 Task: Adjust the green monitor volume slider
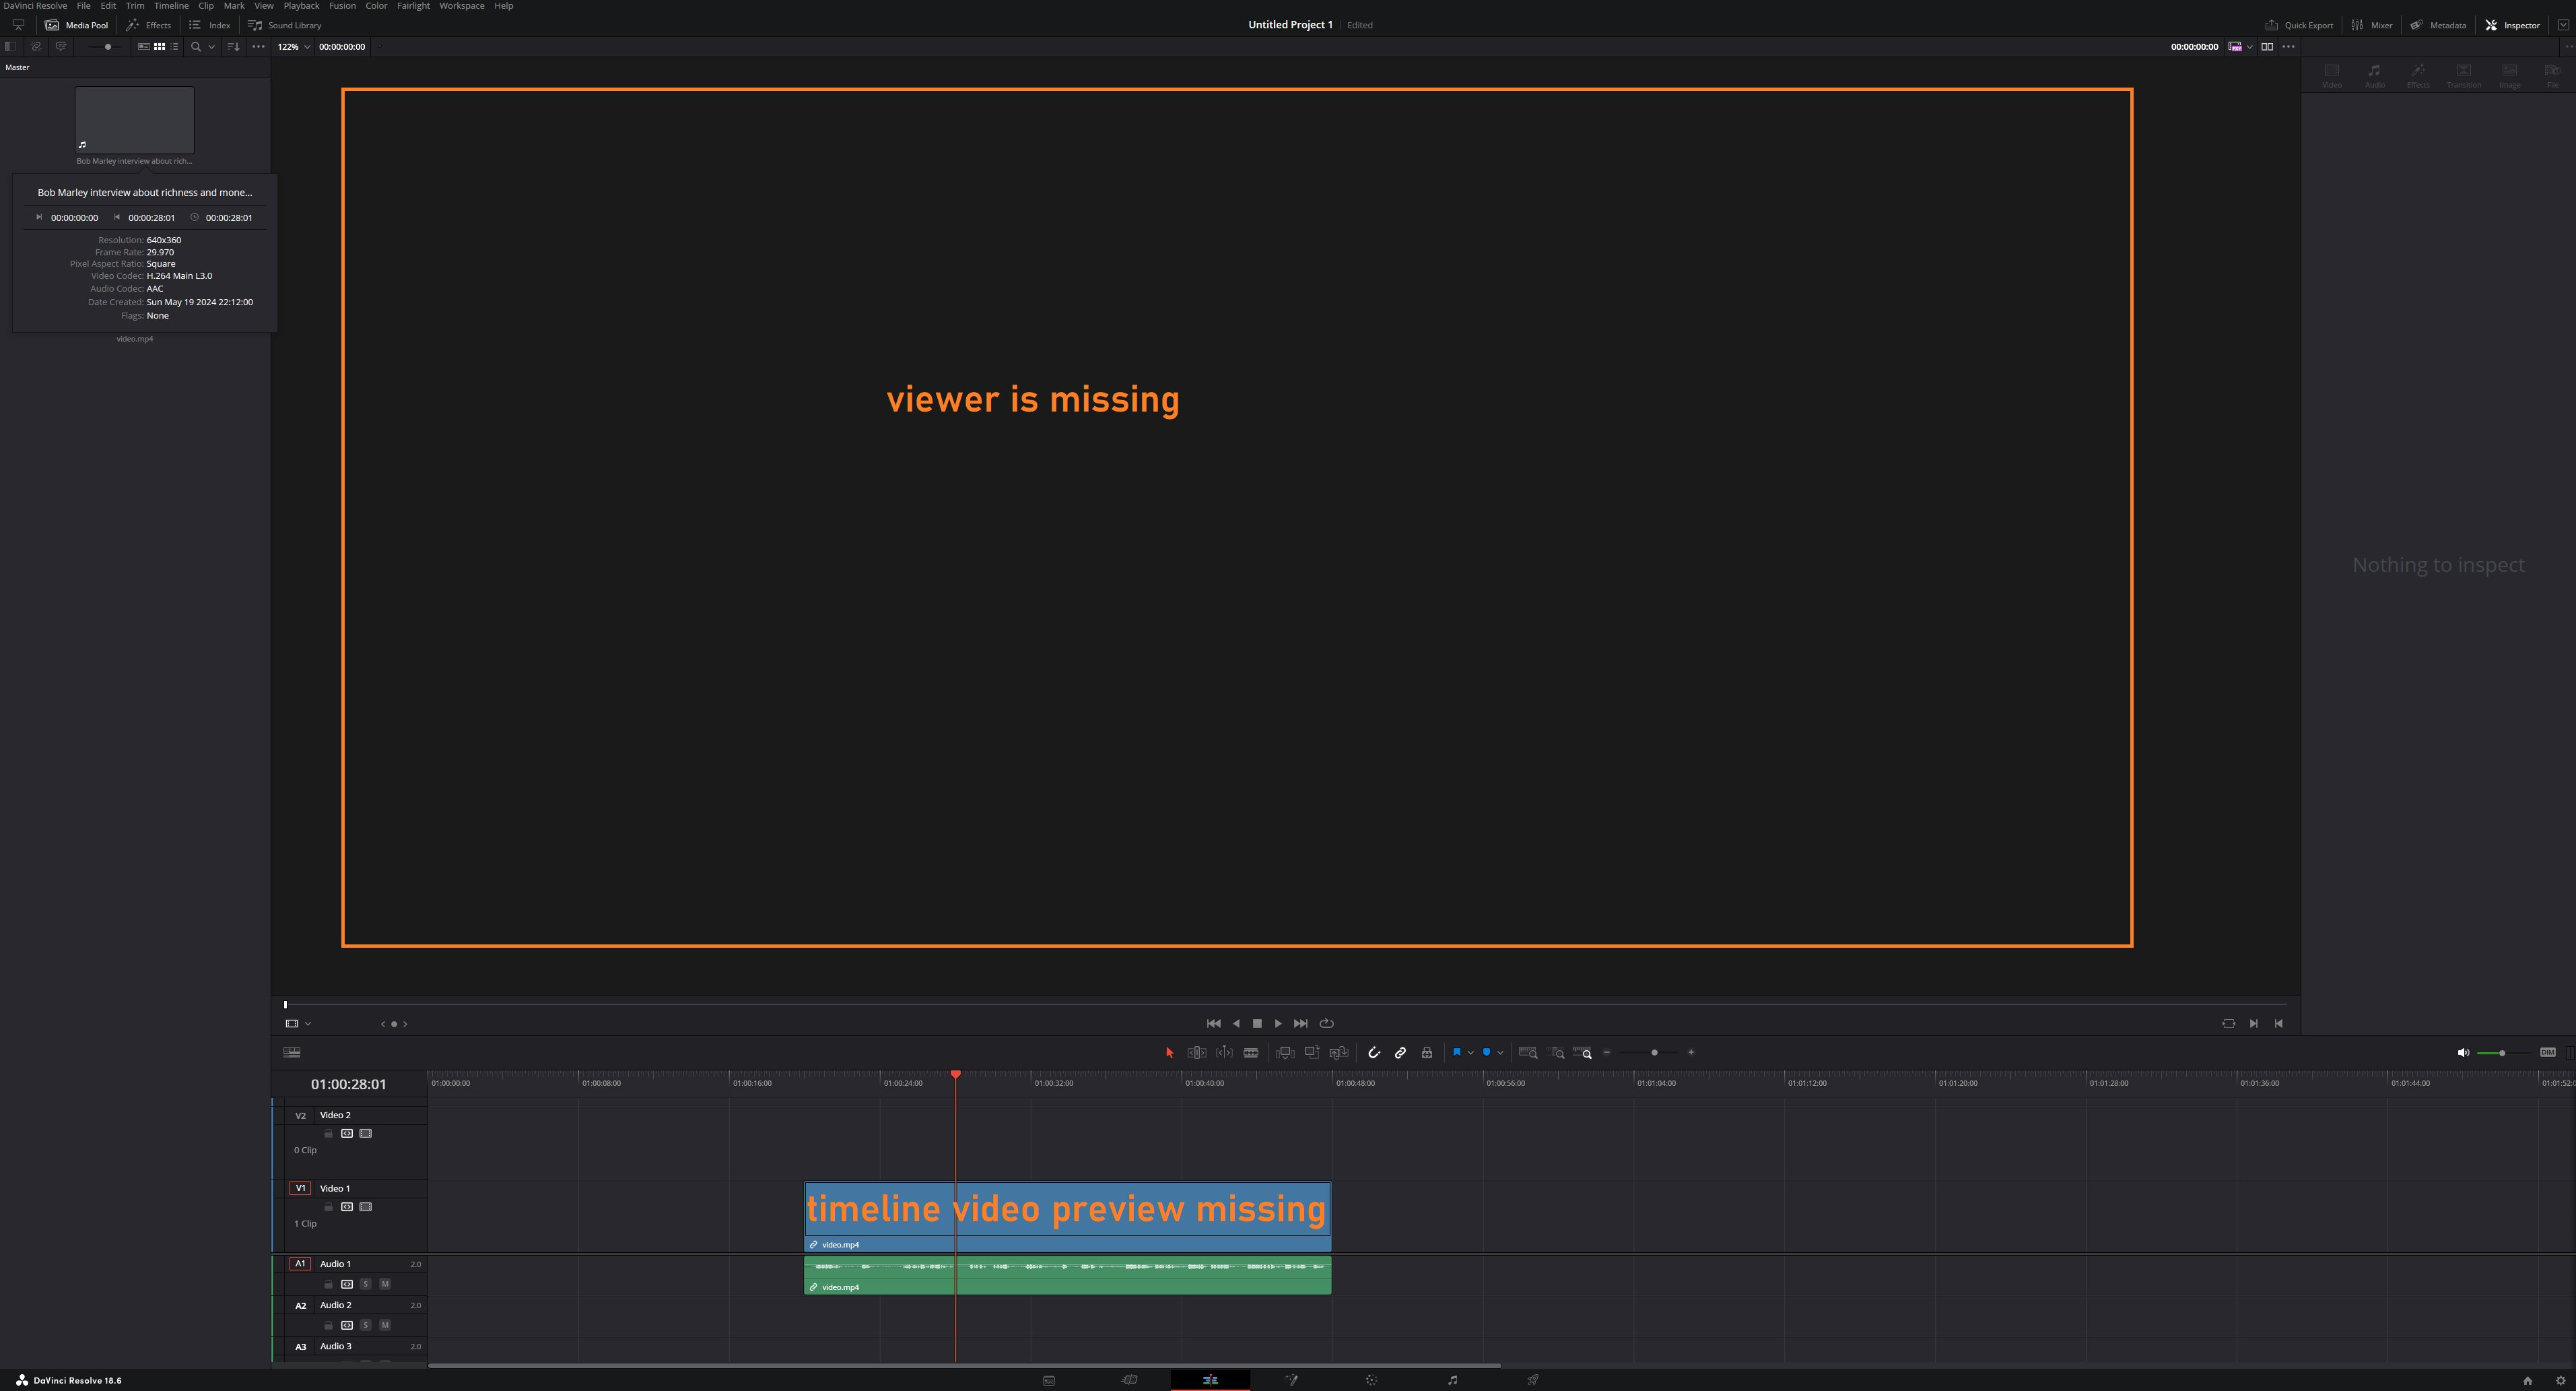(2502, 1053)
